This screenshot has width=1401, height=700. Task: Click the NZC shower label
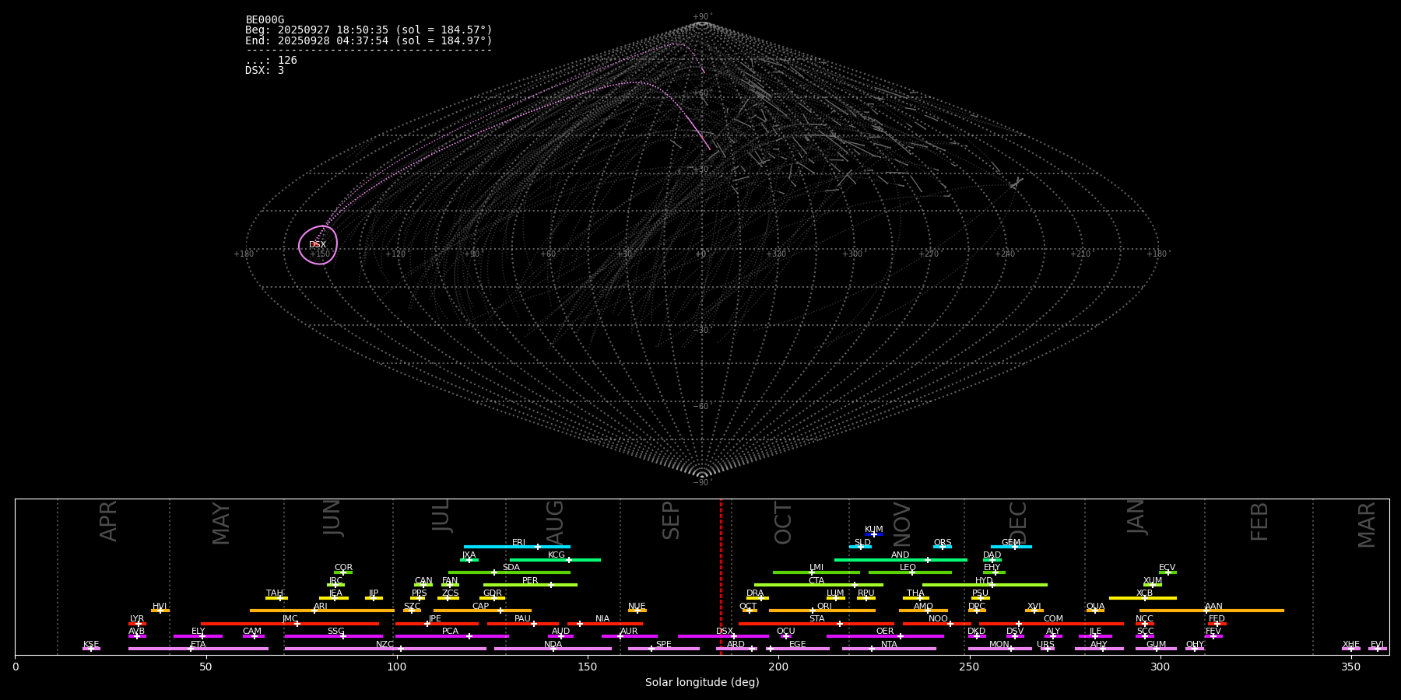coord(385,645)
